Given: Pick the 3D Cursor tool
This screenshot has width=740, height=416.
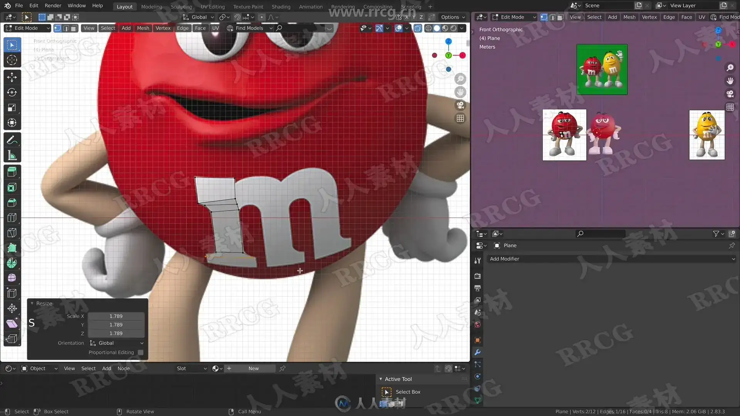Looking at the screenshot, I should pos(12,60).
